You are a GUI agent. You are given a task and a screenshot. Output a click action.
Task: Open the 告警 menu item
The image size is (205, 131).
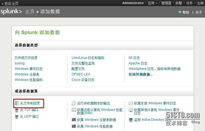(x=179, y=3)
